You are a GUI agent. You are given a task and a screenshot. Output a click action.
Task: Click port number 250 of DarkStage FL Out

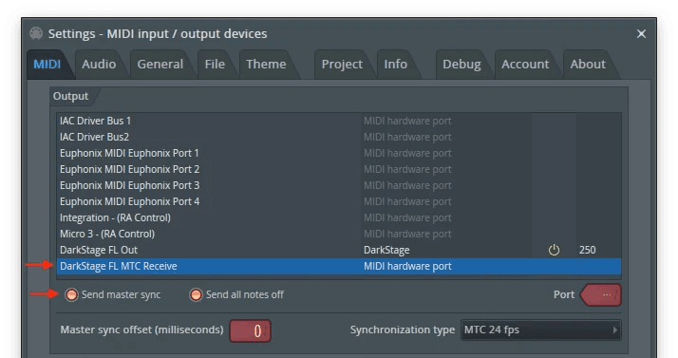point(587,250)
